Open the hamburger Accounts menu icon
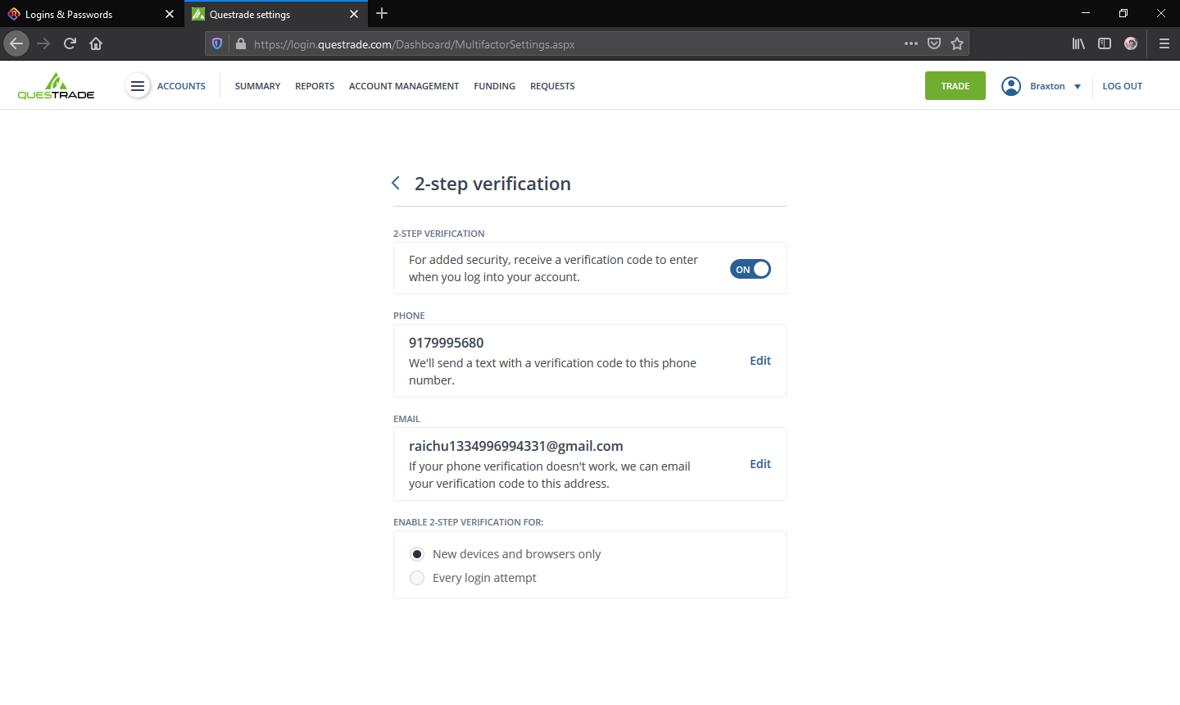The height and width of the screenshot is (705, 1180). coord(138,86)
